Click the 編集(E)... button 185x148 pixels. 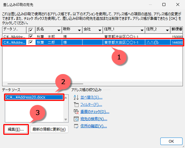pos(16,129)
